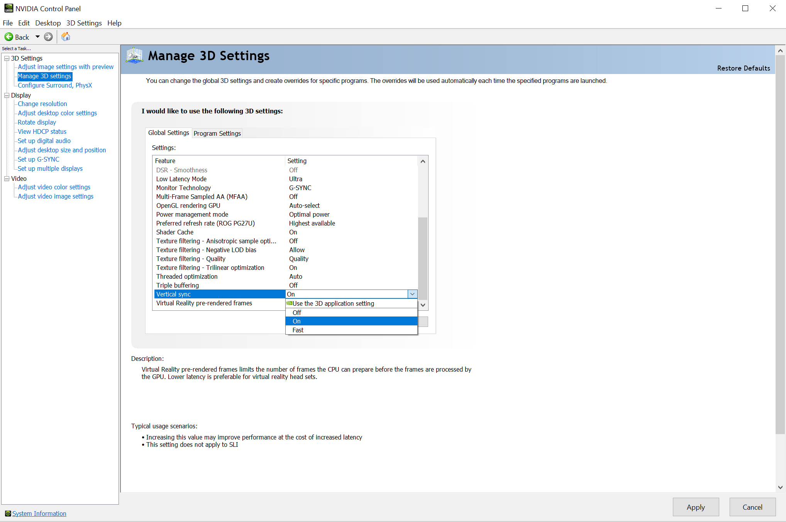Click the System Information icon
This screenshot has height=522, width=786.
8,514
